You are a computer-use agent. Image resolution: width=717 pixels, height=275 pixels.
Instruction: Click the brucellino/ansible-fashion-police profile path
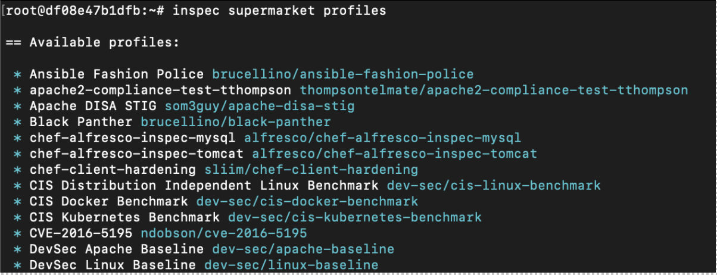(x=343, y=74)
